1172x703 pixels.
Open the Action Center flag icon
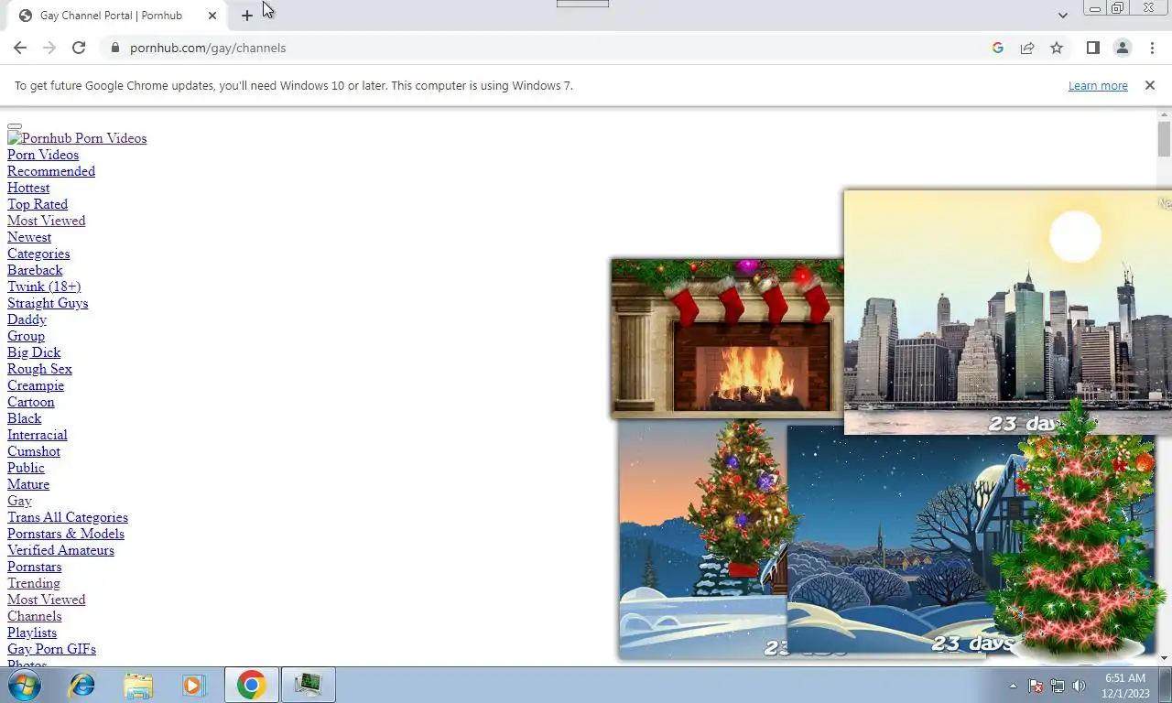[x=1036, y=686]
